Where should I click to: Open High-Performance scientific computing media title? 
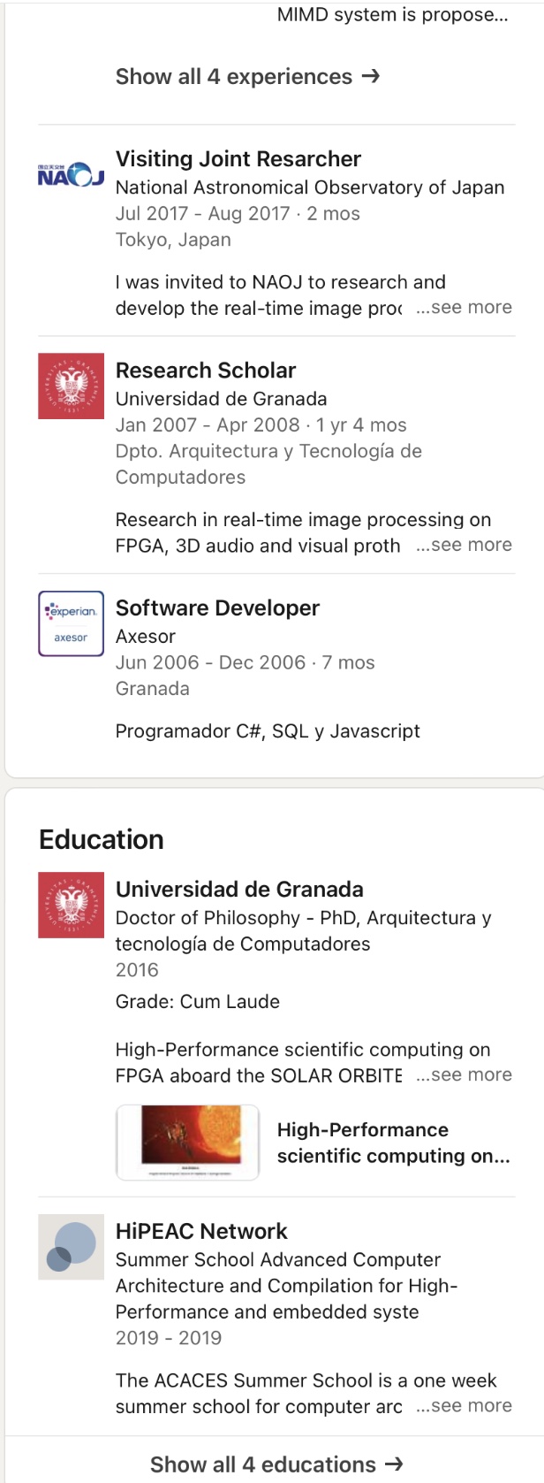pyautogui.click(x=393, y=1143)
